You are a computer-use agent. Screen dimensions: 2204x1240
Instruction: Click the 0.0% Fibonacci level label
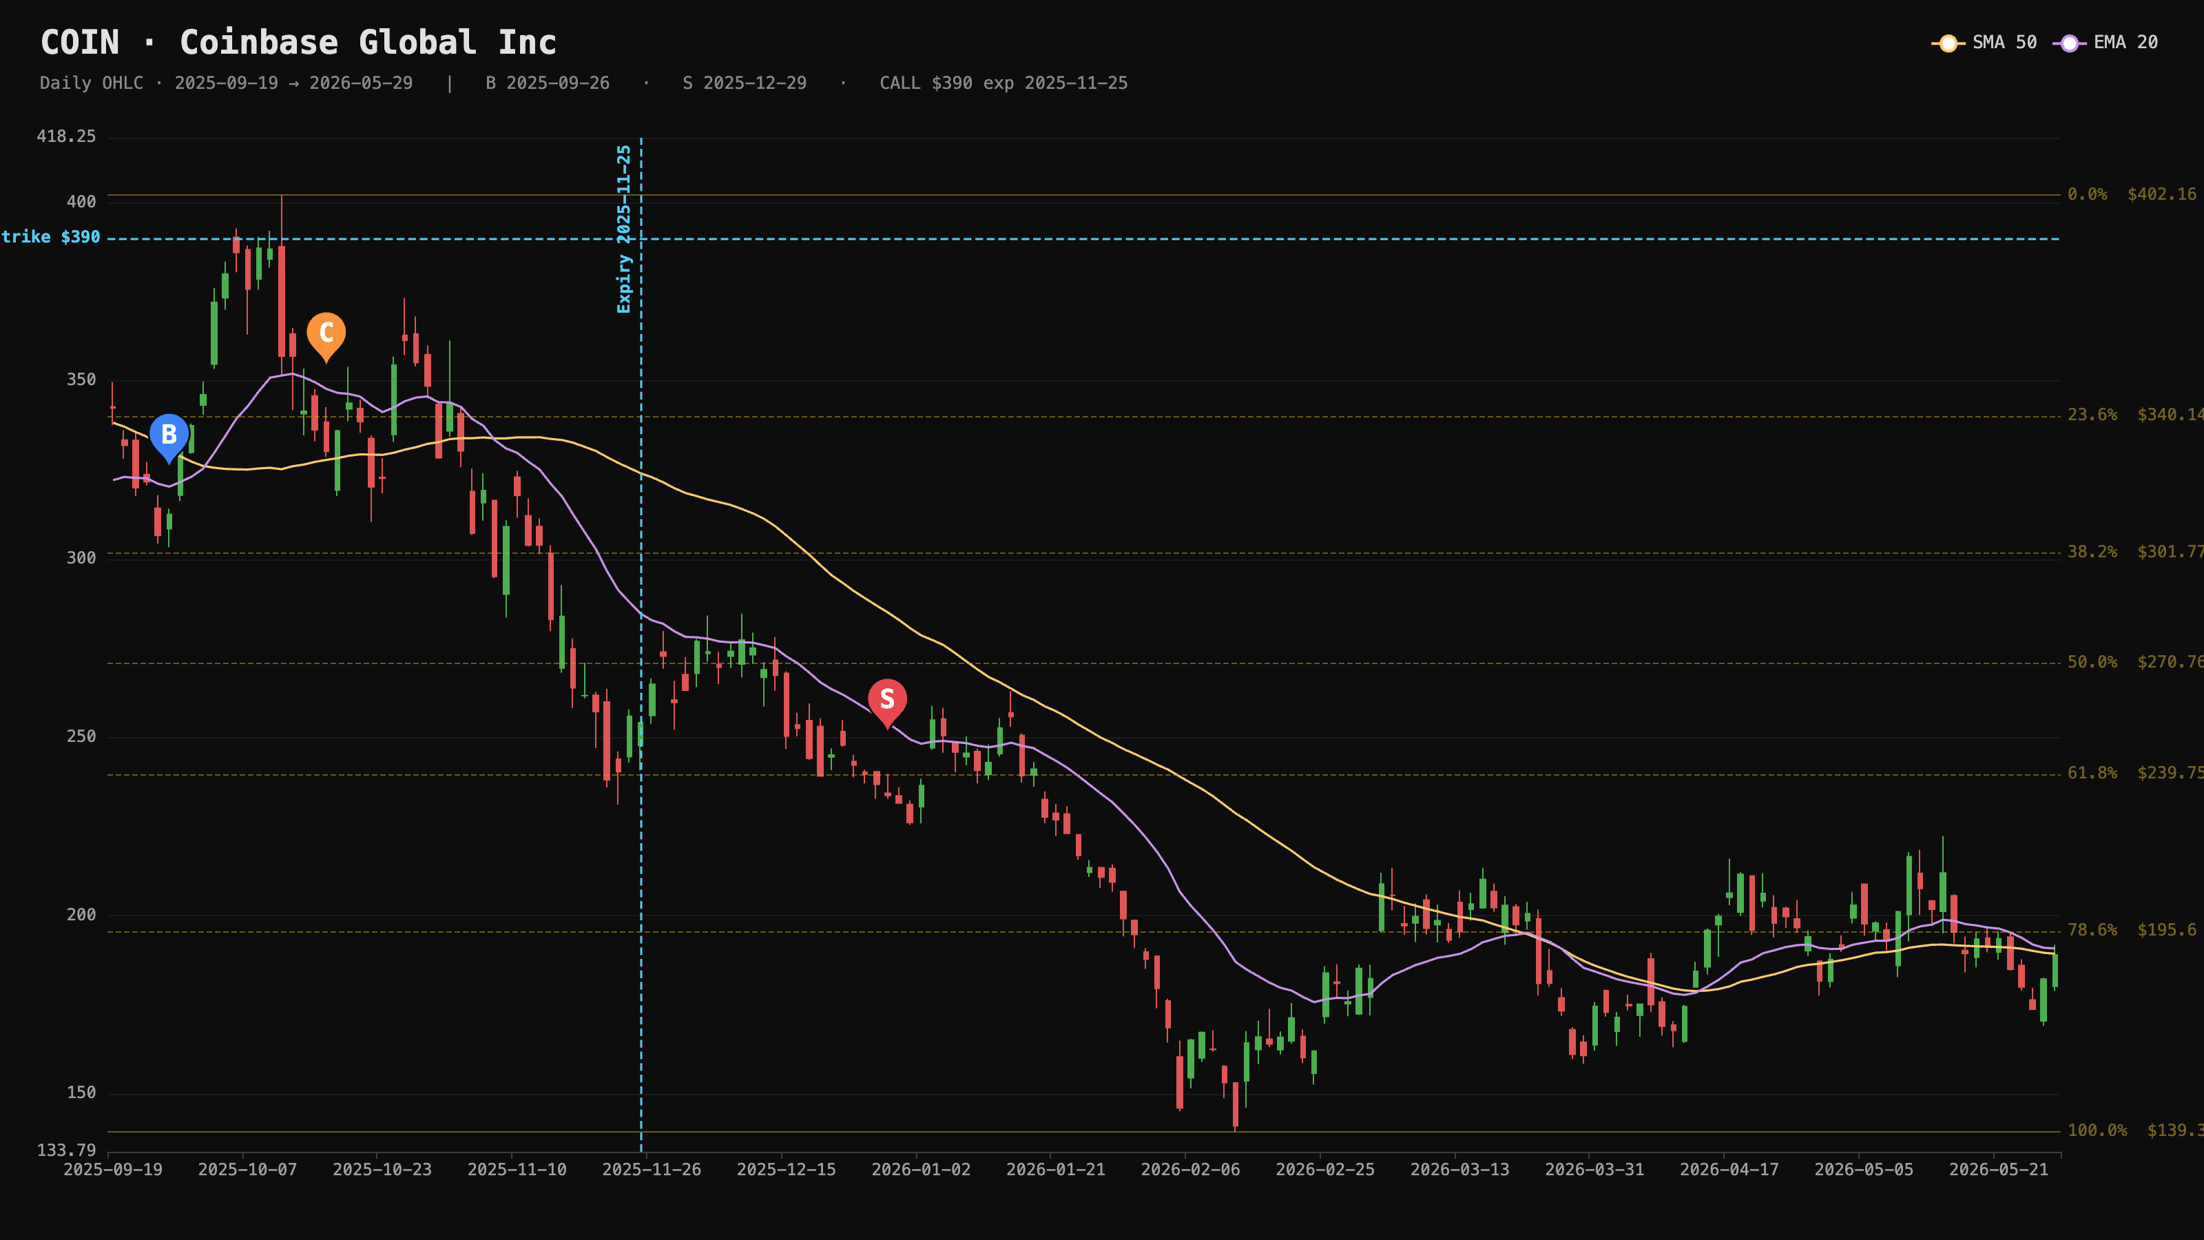[2087, 194]
